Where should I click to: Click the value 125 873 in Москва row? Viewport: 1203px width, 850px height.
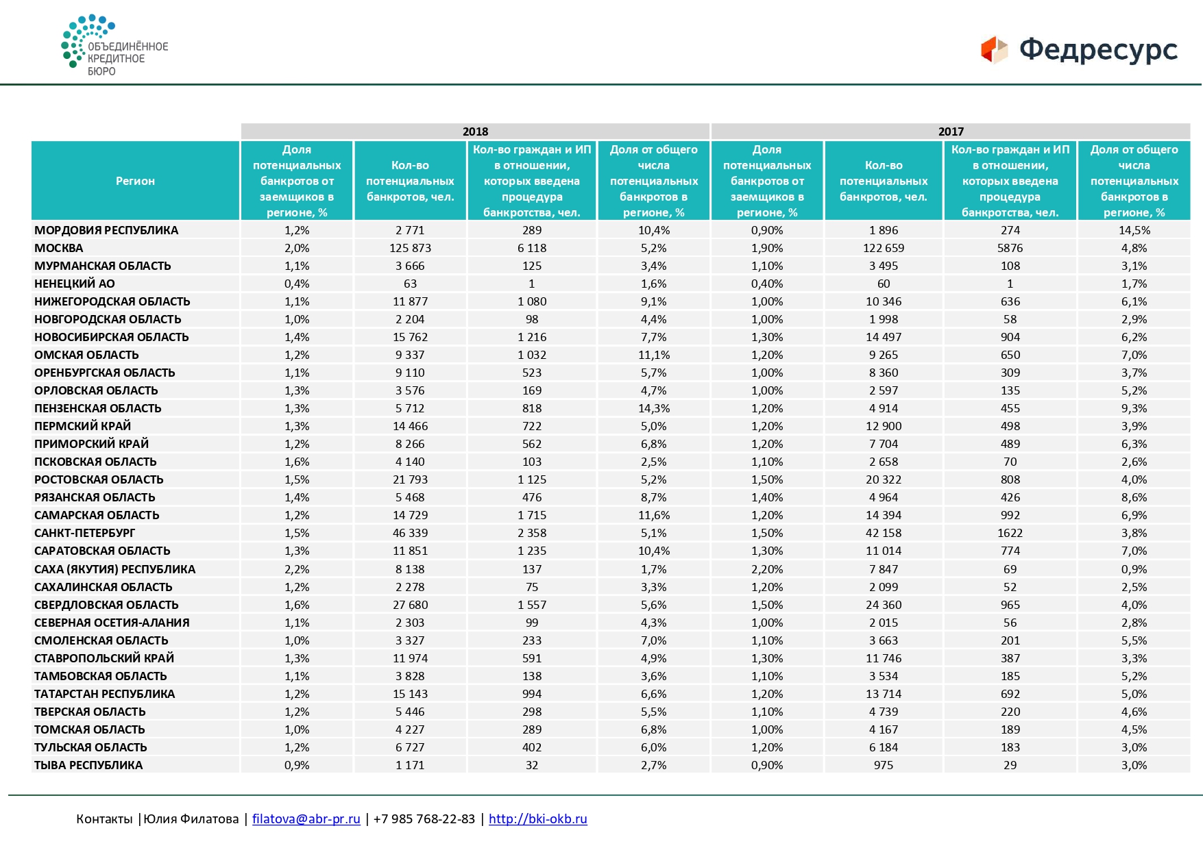click(x=410, y=248)
